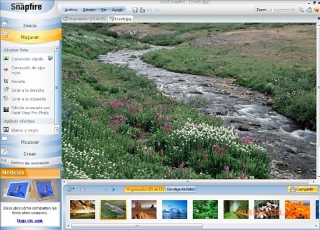Click the Girar a la izquierda icon
The height and width of the screenshot is (230, 320).
tap(6, 98)
